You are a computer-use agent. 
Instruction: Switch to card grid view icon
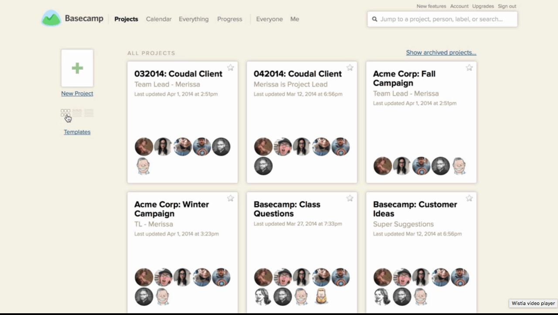(x=65, y=113)
